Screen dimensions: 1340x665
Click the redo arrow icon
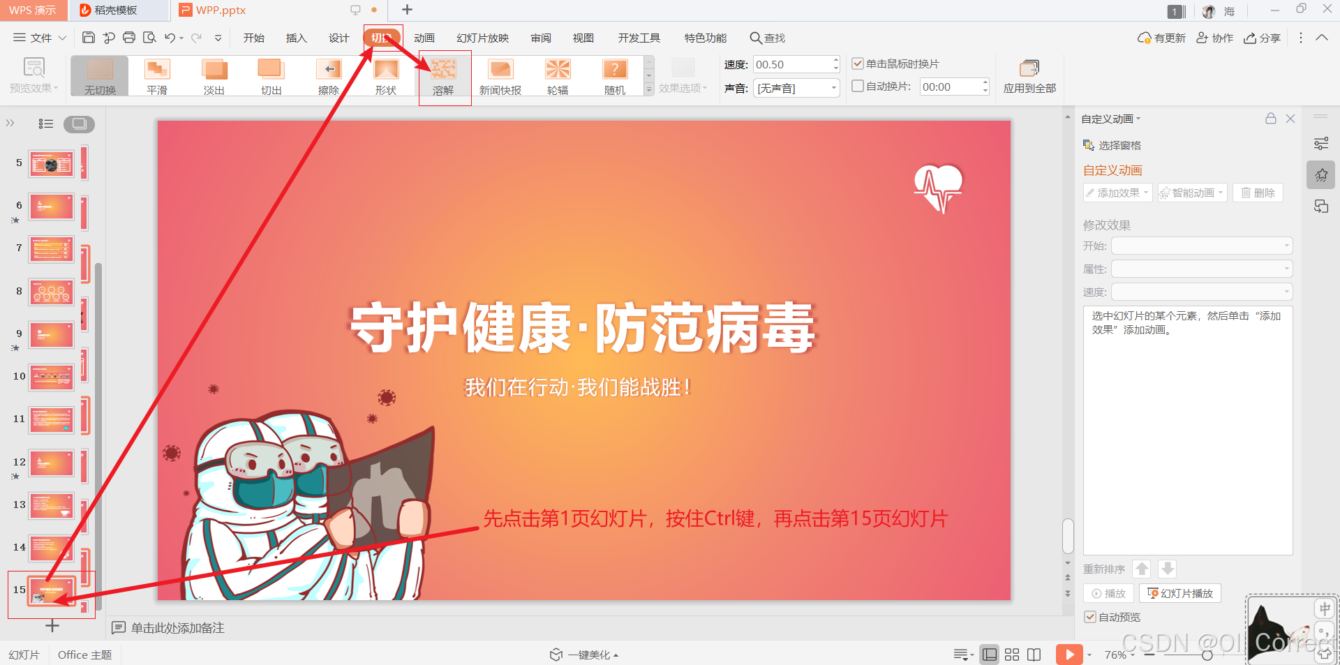coord(197,38)
